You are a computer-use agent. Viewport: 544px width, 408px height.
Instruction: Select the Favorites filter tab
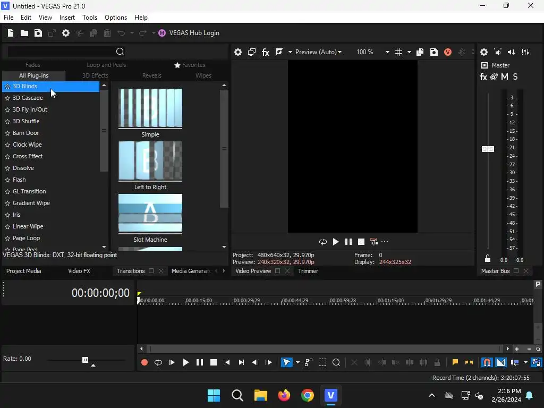click(x=190, y=65)
